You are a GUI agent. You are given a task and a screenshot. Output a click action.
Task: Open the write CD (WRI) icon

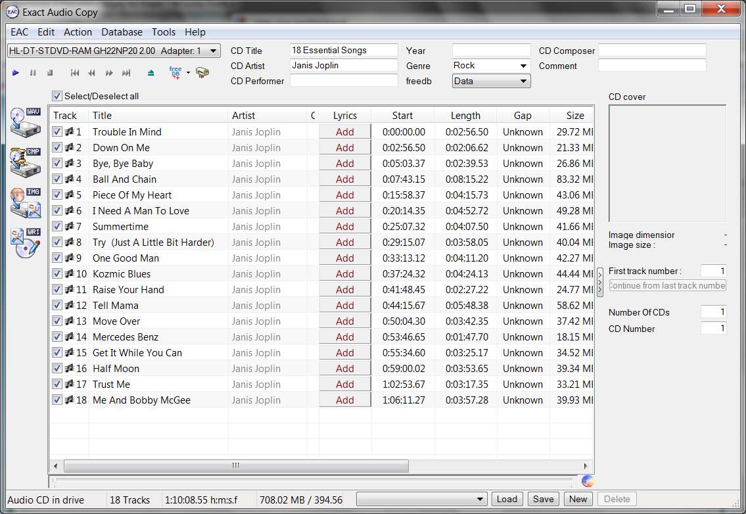(26, 243)
